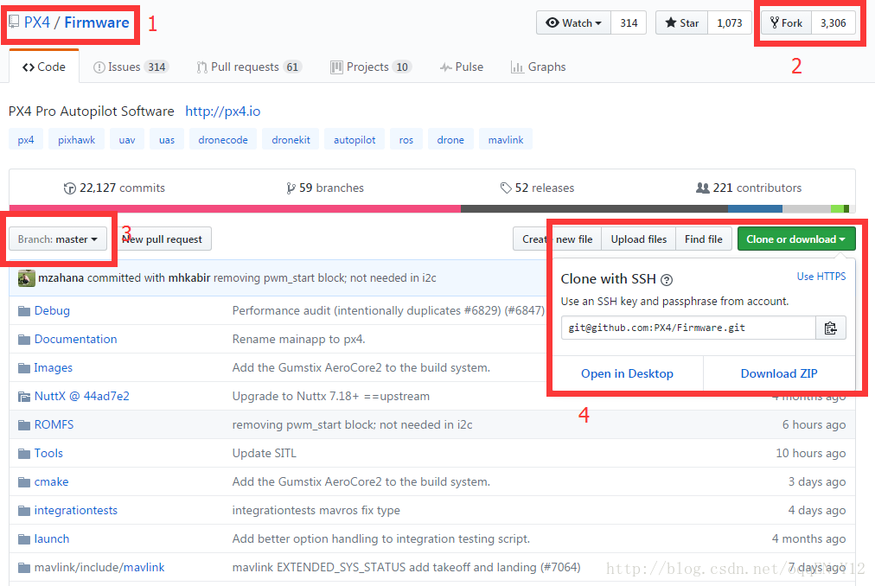Open the Issues tab
The width and height of the screenshot is (875, 586).
pyautogui.click(x=131, y=67)
